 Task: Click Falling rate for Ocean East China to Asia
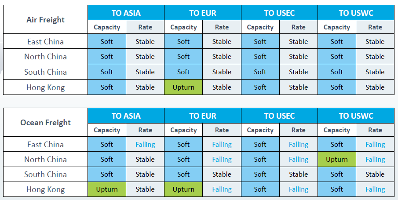pyautogui.click(x=145, y=145)
